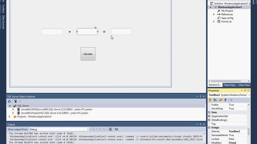Click Solution Explorer horizontal scrollbar
The height and width of the screenshot is (144, 257).
click(226, 81)
